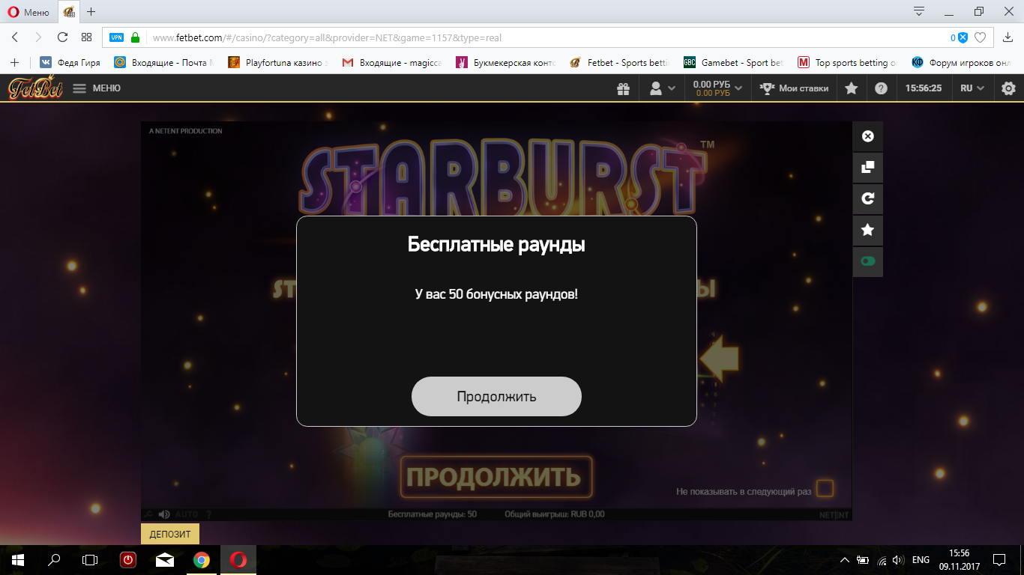Click the Opera icon on the taskbar
This screenshot has width=1024, height=575.
(x=238, y=560)
